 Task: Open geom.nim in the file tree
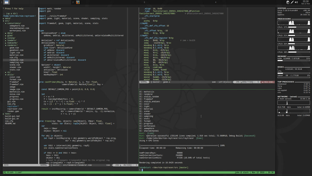[x=14, y=48]
